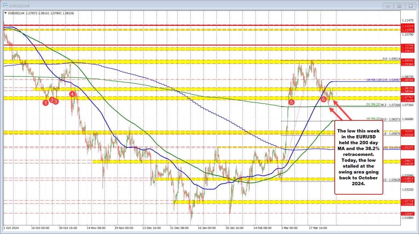Select marker number 6 near the recent candles
This screenshot has width=419, height=234.
tap(324, 100)
